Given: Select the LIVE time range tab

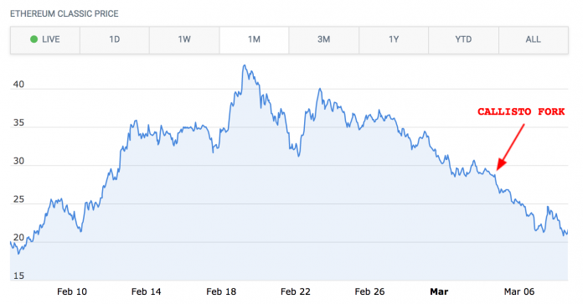Looking at the screenshot, I should 45,39.
